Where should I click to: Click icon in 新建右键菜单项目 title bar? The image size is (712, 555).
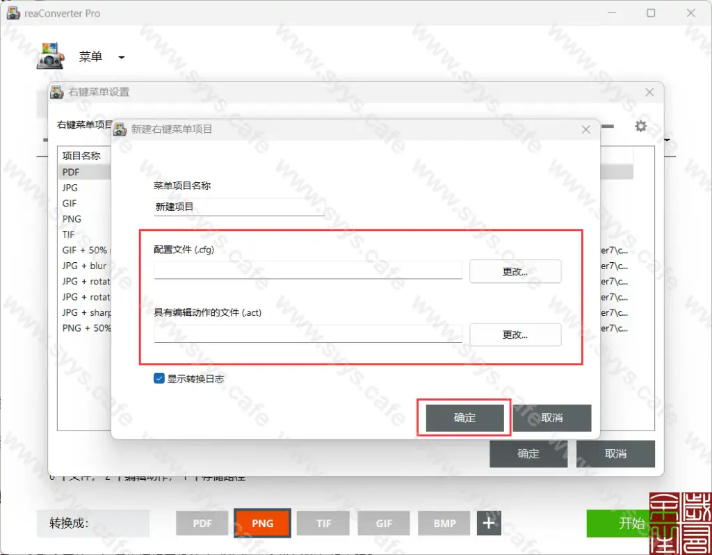pyautogui.click(x=120, y=129)
